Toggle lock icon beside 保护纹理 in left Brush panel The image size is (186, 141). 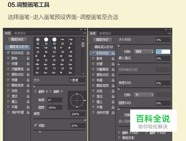coord(28,112)
